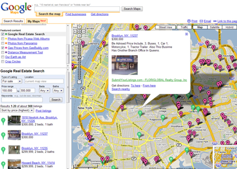Switch to the Search Results tab
The image size is (237, 169).
[13, 21]
